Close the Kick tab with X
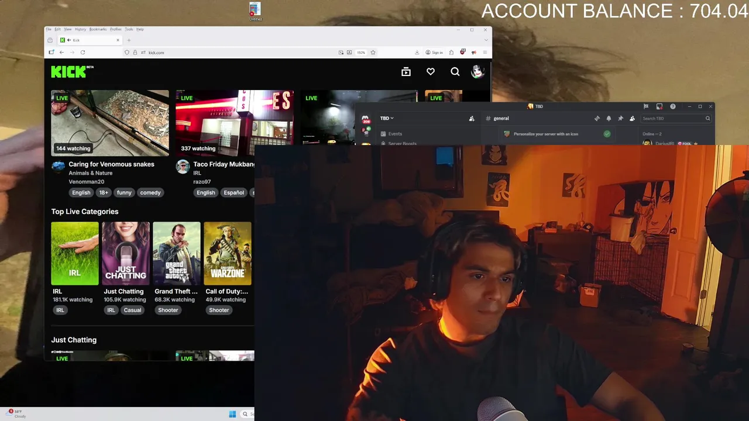The height and width of the screenshot is (421, 749). point(118,40)
